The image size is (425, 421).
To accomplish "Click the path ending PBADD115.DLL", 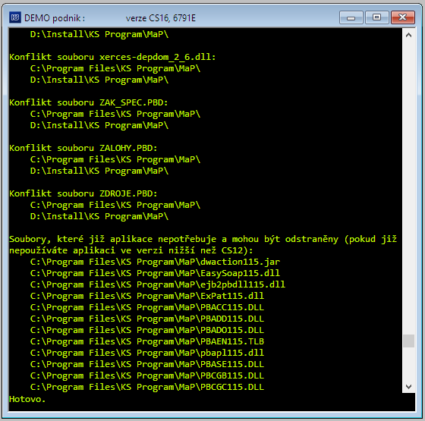I will coord(147,319).
